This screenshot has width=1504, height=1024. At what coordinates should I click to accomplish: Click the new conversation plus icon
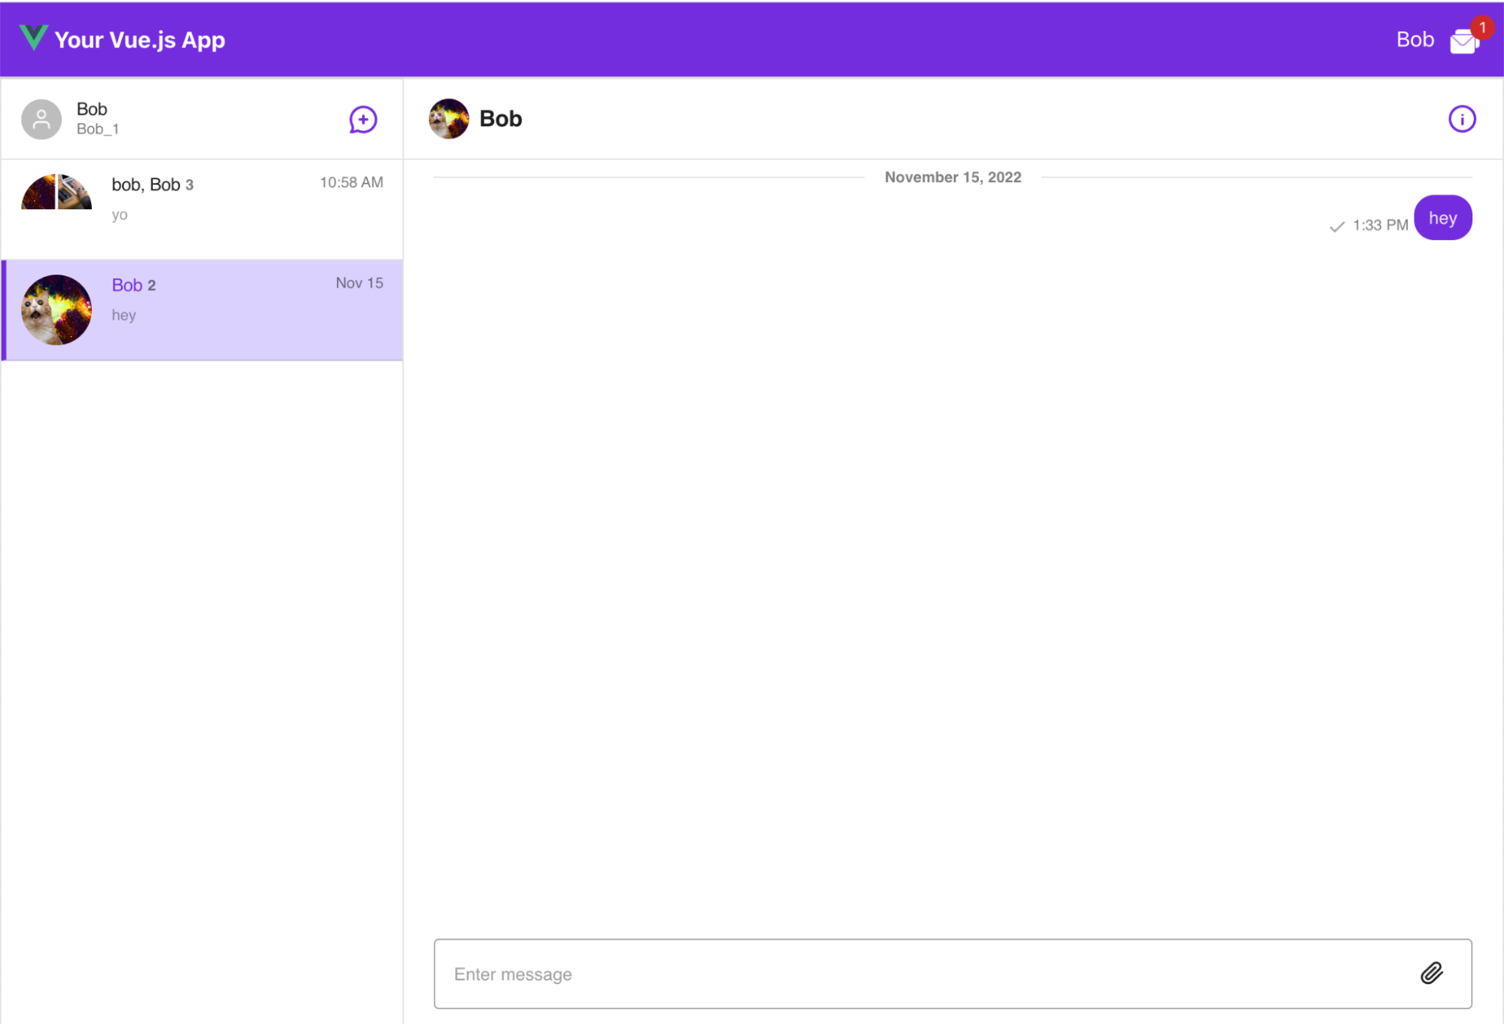363,120
